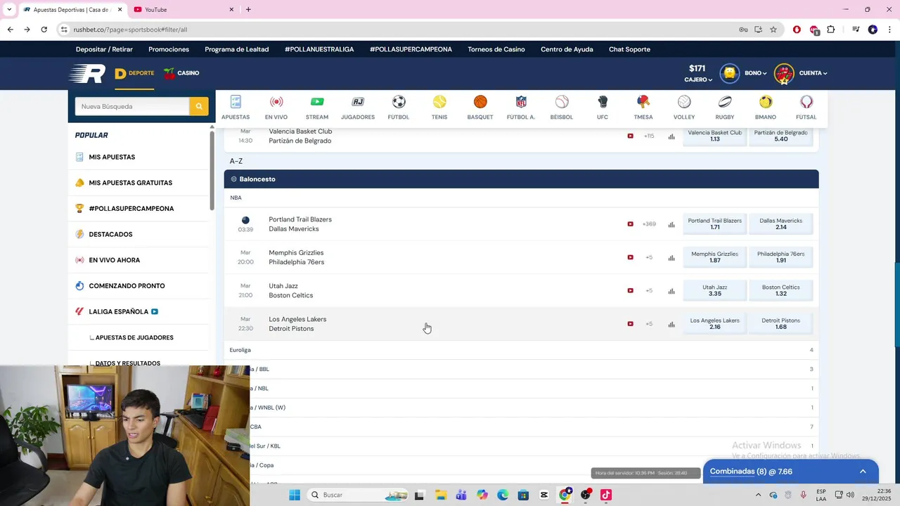Bet on Los Angeles Lakers at 2.16

pos(715,324)
